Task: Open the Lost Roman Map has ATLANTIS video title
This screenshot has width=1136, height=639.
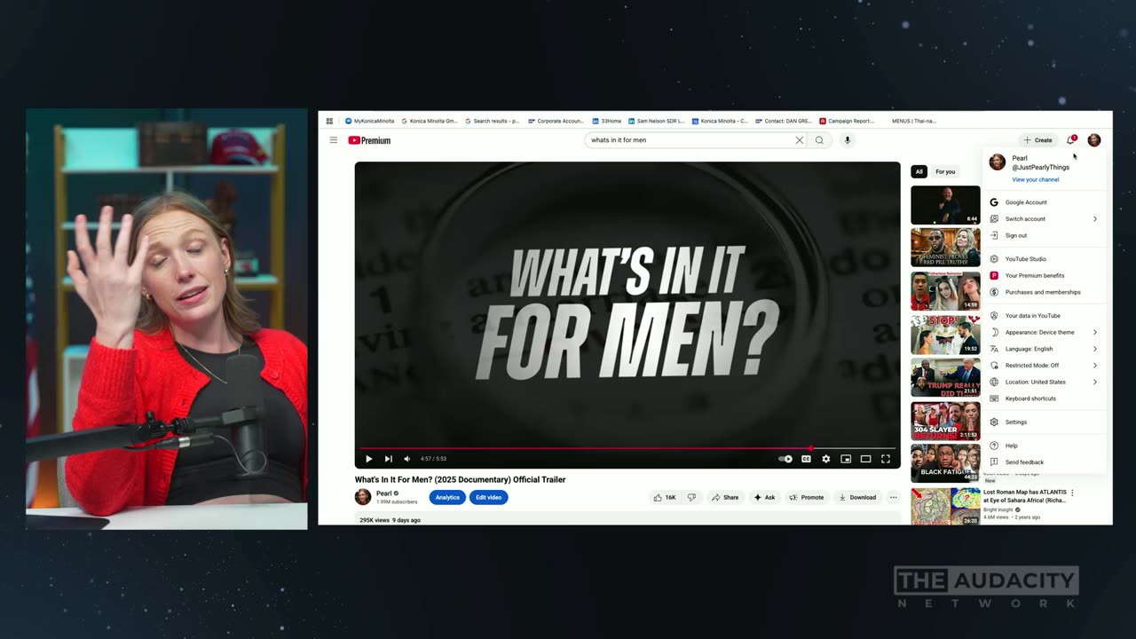Action: coord(1025,496)
